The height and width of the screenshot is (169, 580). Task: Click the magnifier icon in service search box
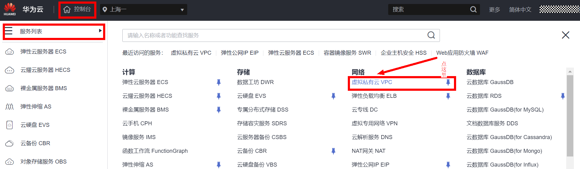(431, 35)
